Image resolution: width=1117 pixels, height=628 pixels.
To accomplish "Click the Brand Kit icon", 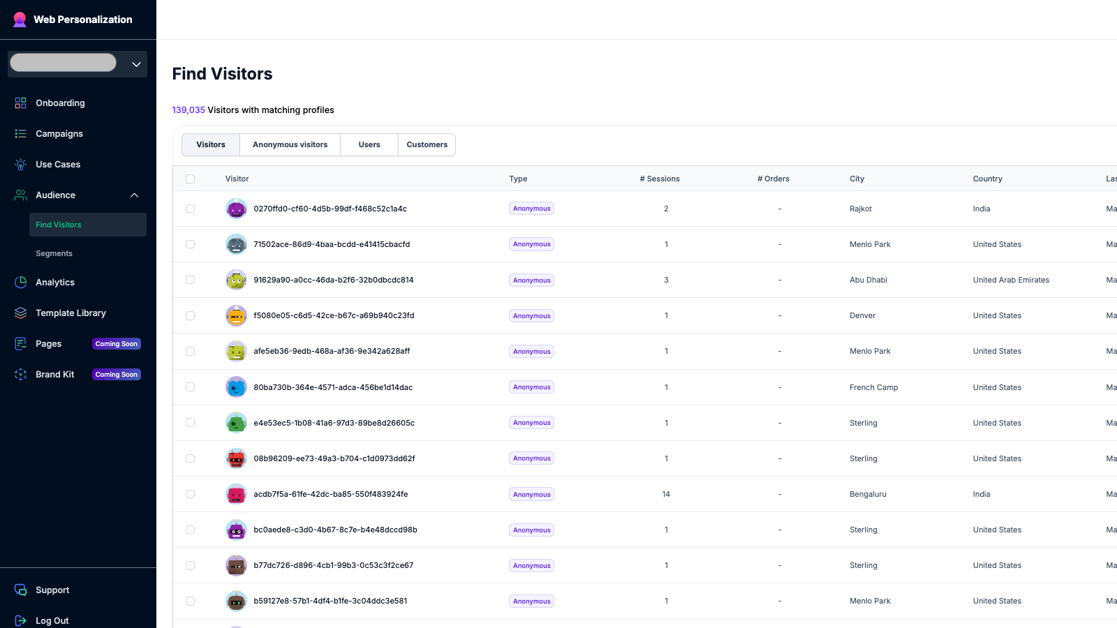I will click(21, 375).
